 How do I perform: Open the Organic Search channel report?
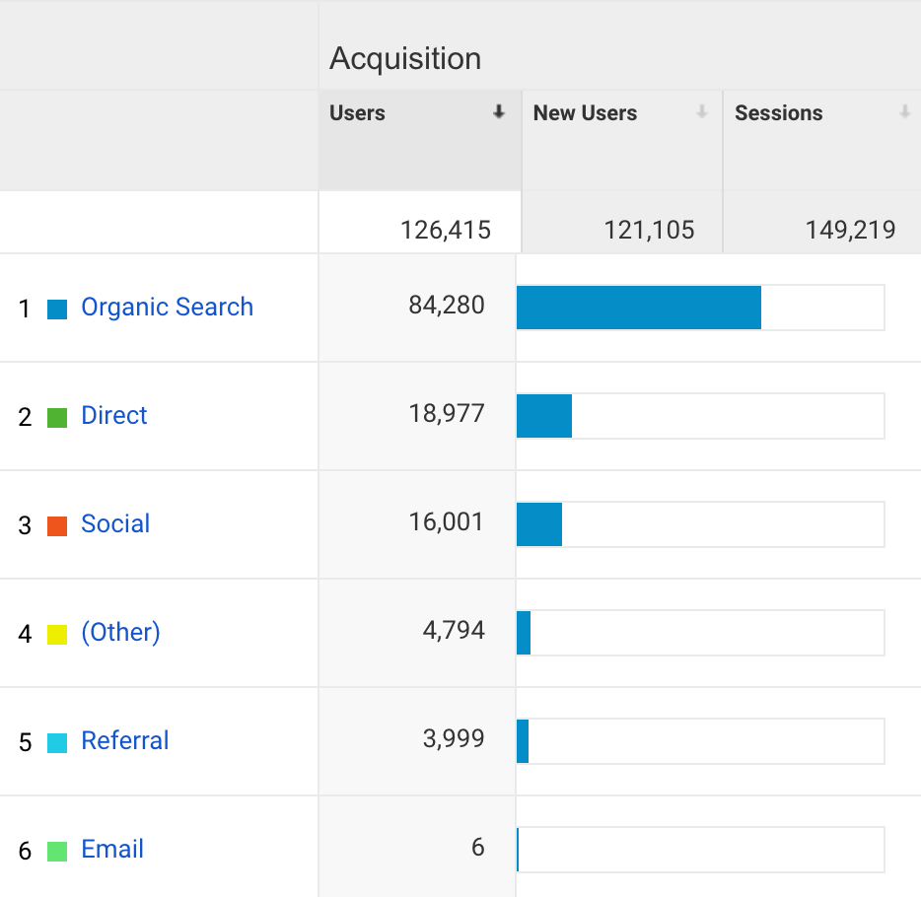click(x=166, y=308)
